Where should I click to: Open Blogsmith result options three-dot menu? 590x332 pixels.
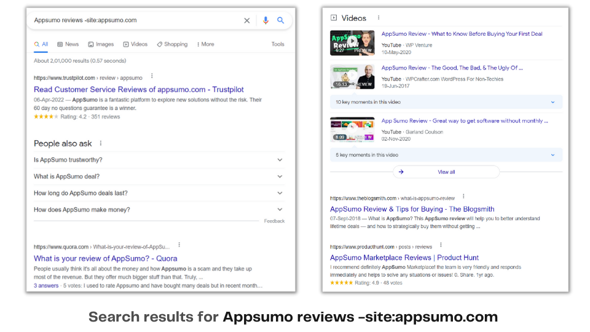pyautogui.click(x=463, y=197)
